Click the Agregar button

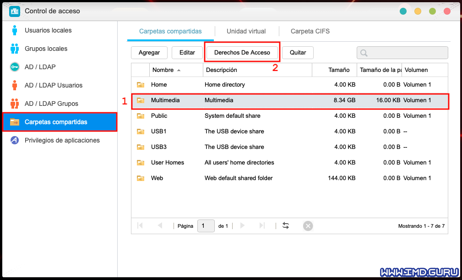pos(149,53)
